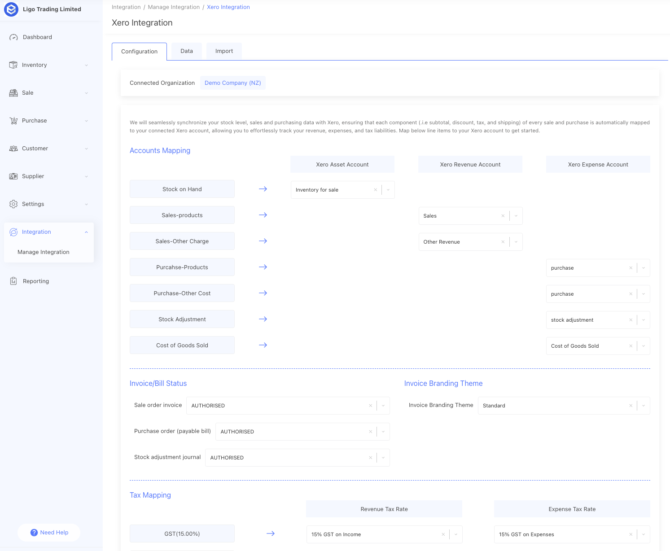The width and height of the screenshot is (670, 551).
Task: Click the Purchase cart icon
Action: tap(13, 121)
